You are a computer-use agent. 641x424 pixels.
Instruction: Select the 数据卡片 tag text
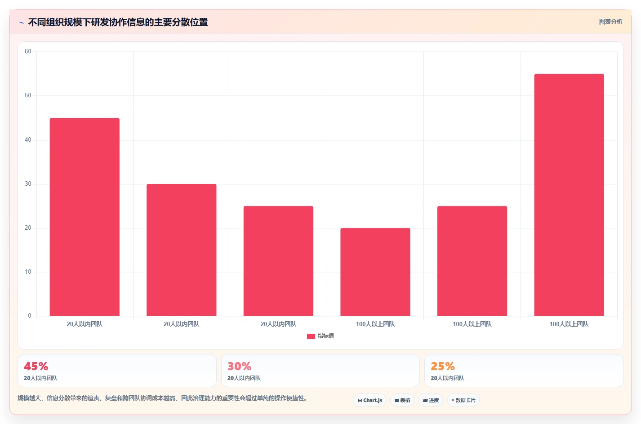click(465, 400)
